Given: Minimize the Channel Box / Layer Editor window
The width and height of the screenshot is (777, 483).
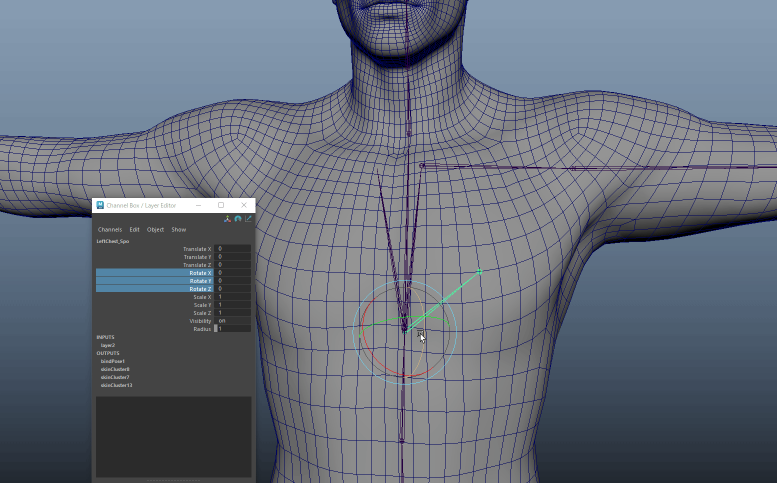Looking at the screenshot, I should point(198,205).
